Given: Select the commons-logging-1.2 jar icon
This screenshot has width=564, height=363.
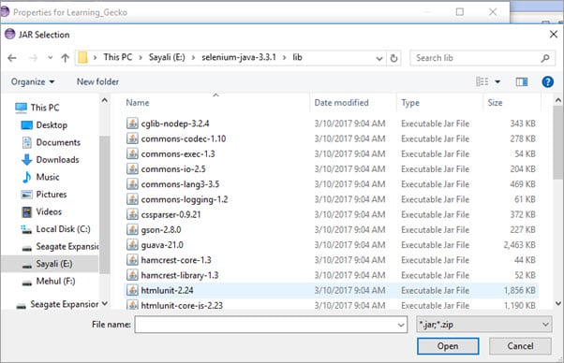Looking at the screenshot, I should (x=132, y=199).
